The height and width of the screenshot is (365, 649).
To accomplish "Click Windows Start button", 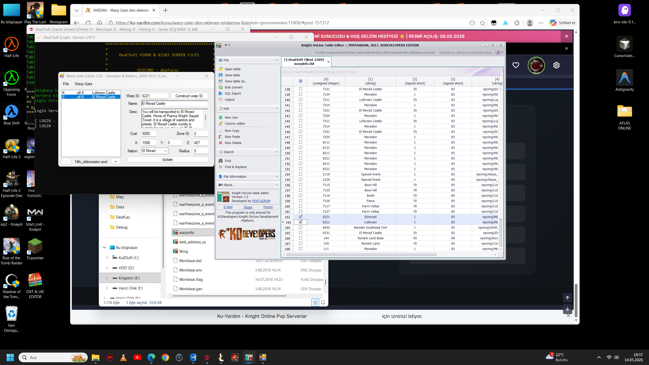I will (x=10, y=357).
